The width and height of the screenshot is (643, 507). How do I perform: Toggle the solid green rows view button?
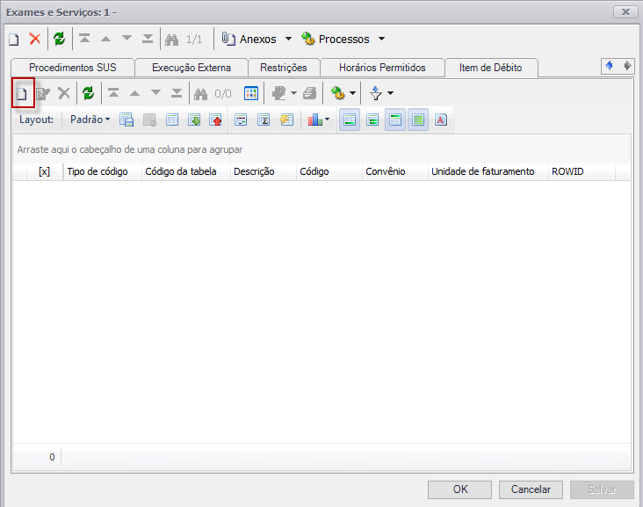coord(418,120)
